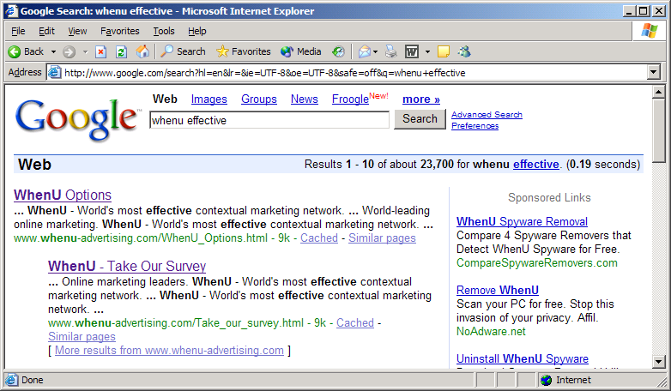
Task: Expand the Mail button dropdown arrow
Action: pos(375,52)
